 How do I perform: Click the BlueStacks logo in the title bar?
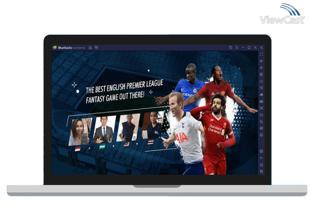55,48
